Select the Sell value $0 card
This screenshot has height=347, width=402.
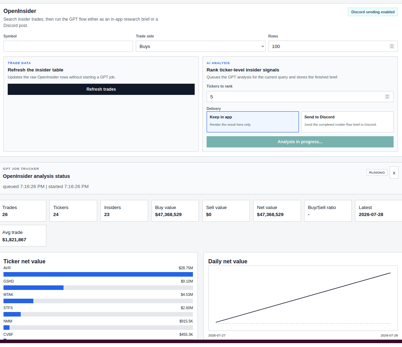click(226, 211)
